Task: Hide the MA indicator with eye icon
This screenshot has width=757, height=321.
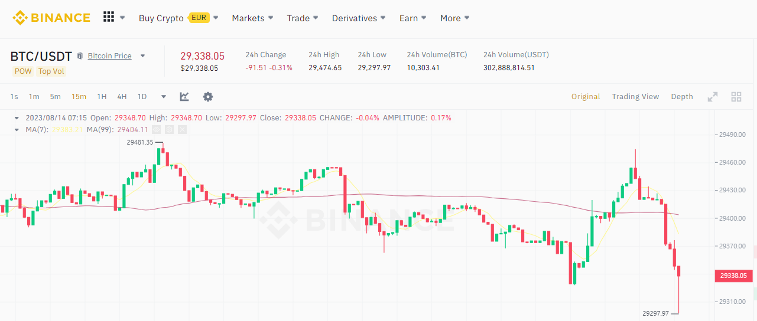Action: click(156, 129)
